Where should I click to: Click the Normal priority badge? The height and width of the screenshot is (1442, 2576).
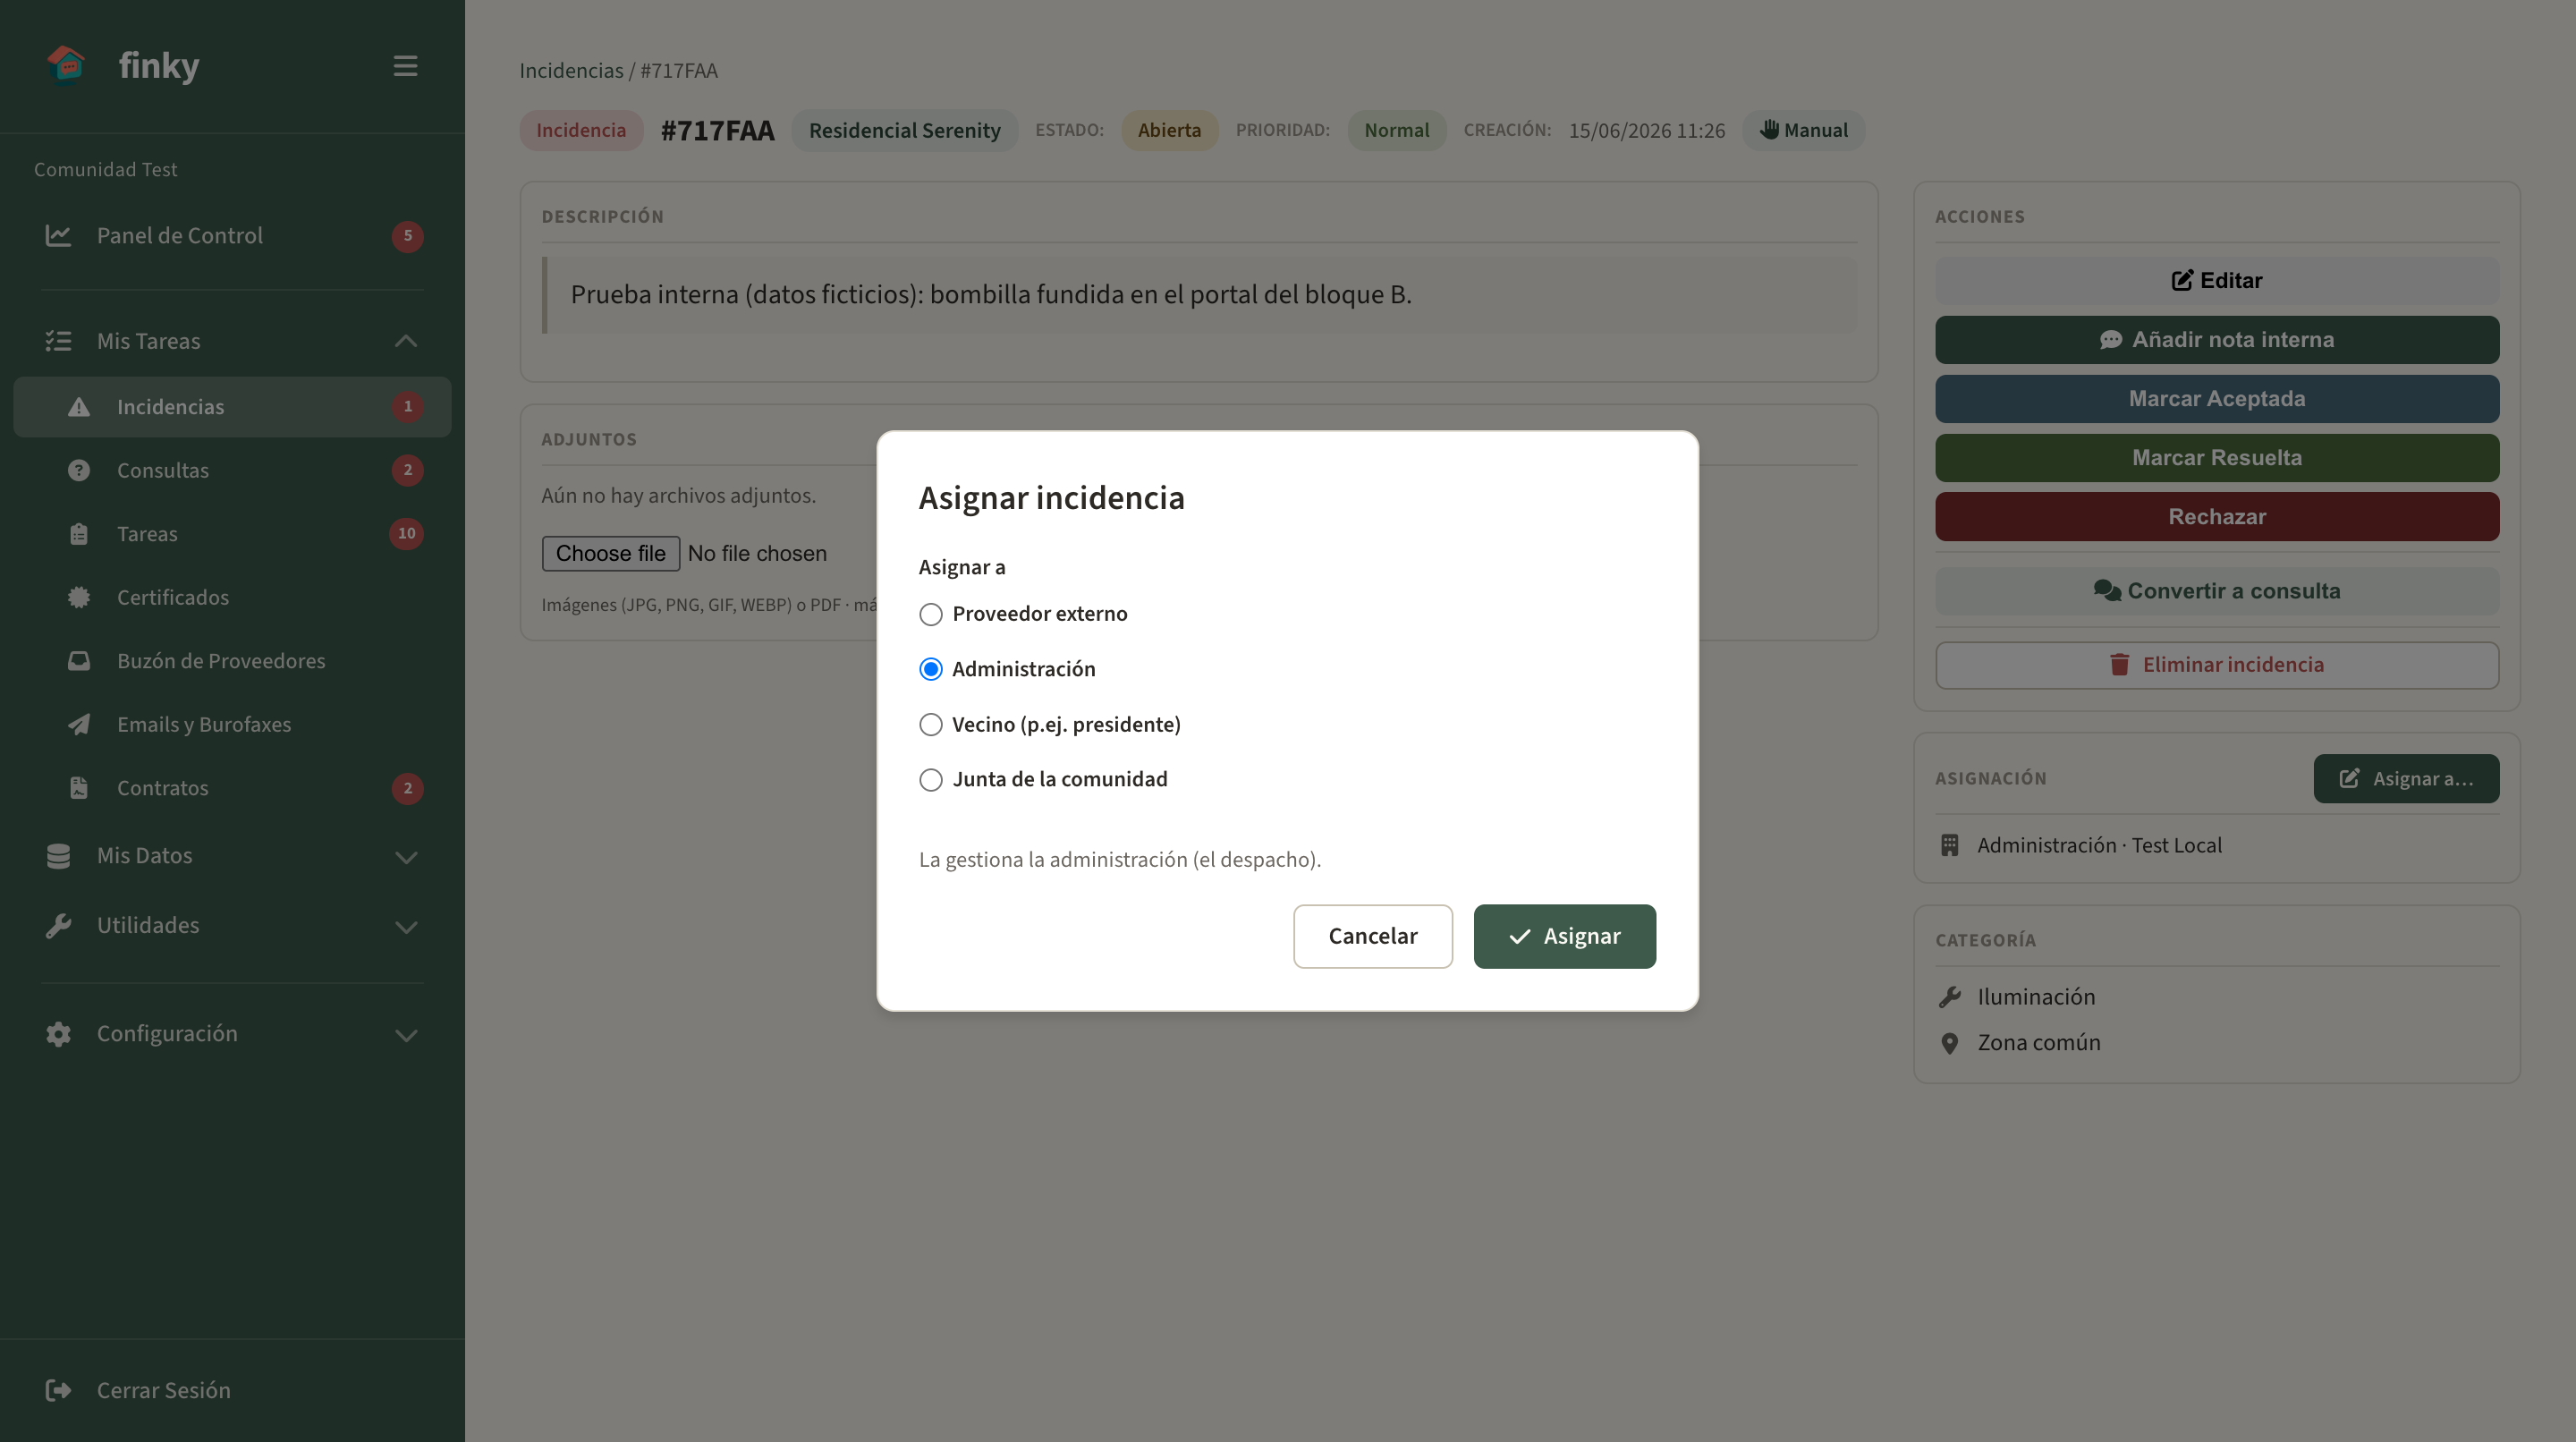1396,130
